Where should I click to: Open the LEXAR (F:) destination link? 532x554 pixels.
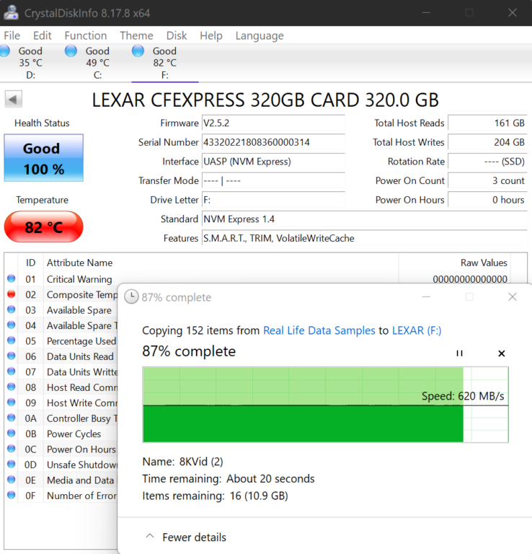point(417,330)
